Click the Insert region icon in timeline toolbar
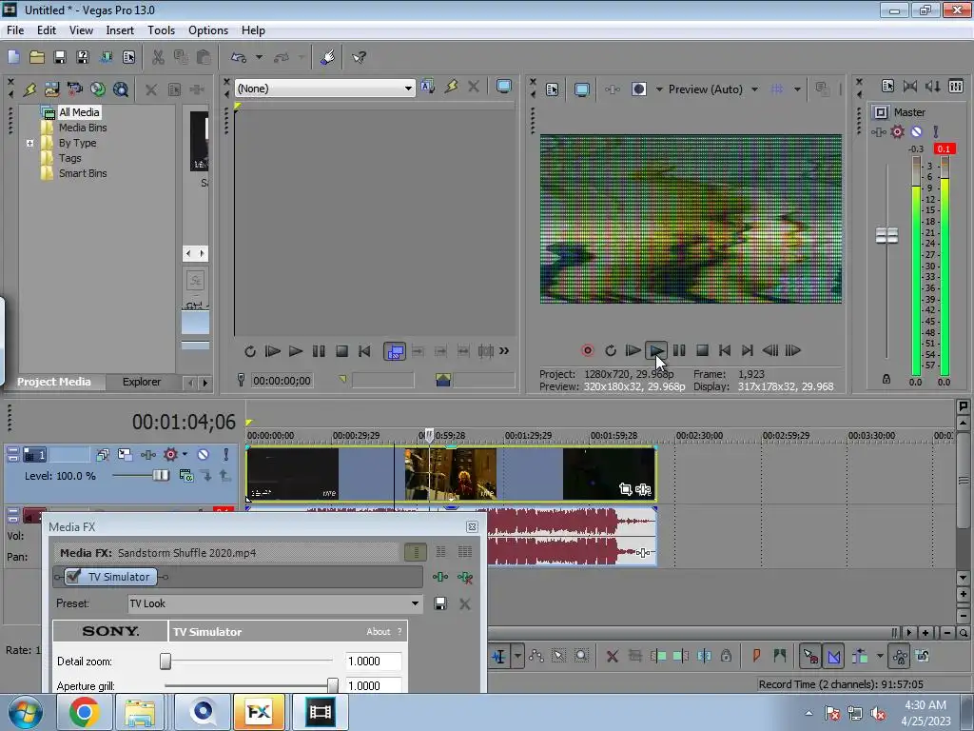974x731 pixels. (780, 655)
